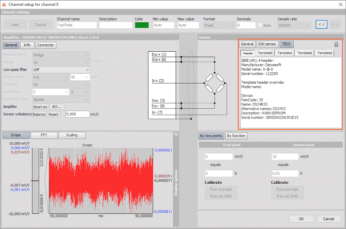Screen dimensions: 346x229
Task: Confirm channel setup with OK
Action: click(x=301, y=219)
